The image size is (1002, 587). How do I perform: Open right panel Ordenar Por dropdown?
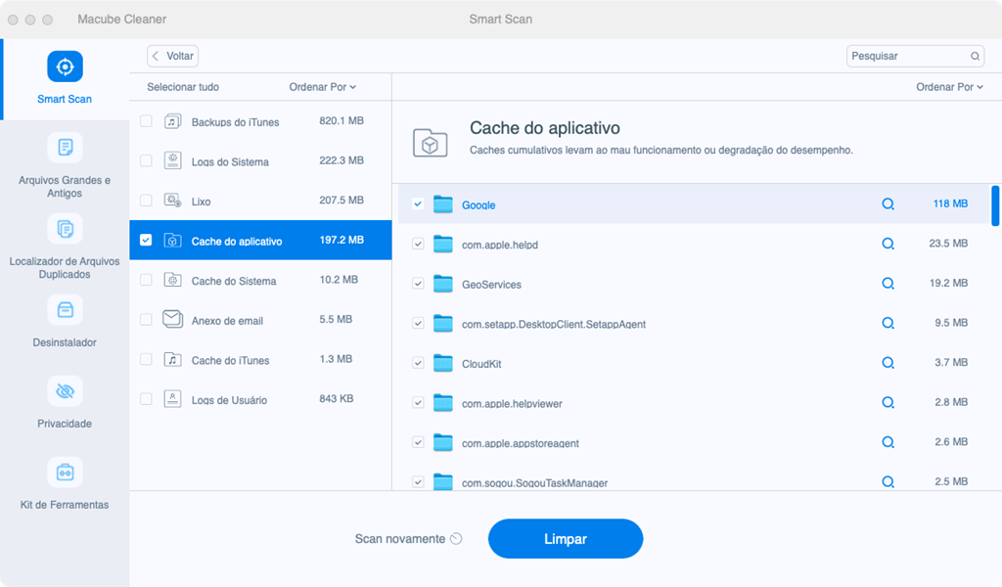click(x=949, y=87)
